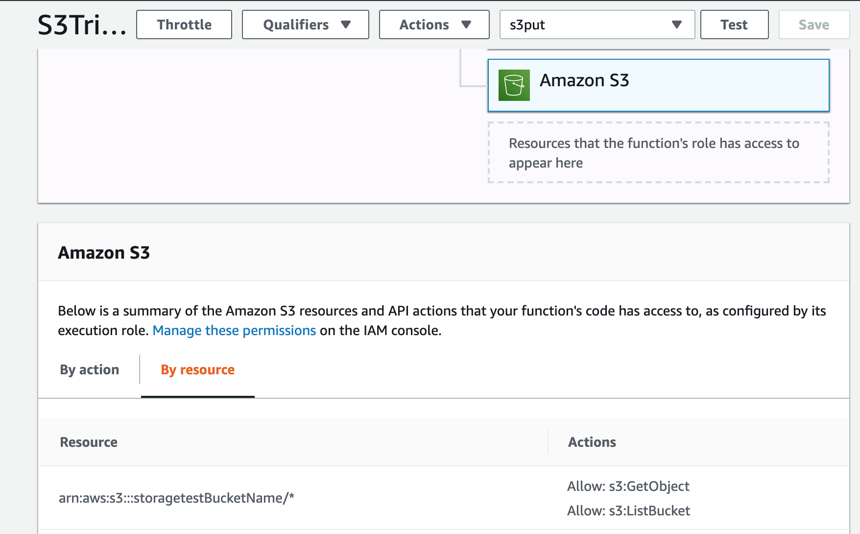Click the Actions column header in table
This screenshot has height=534, width=860.
coord(592,442)
